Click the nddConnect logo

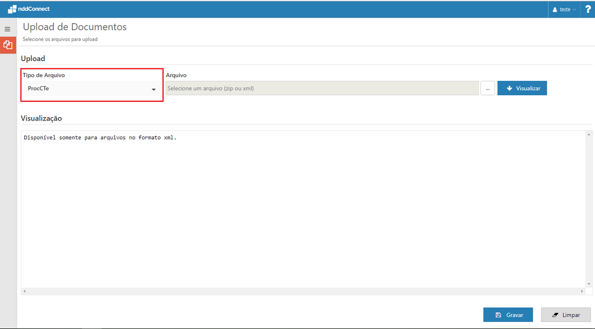(x=29, y=9)
